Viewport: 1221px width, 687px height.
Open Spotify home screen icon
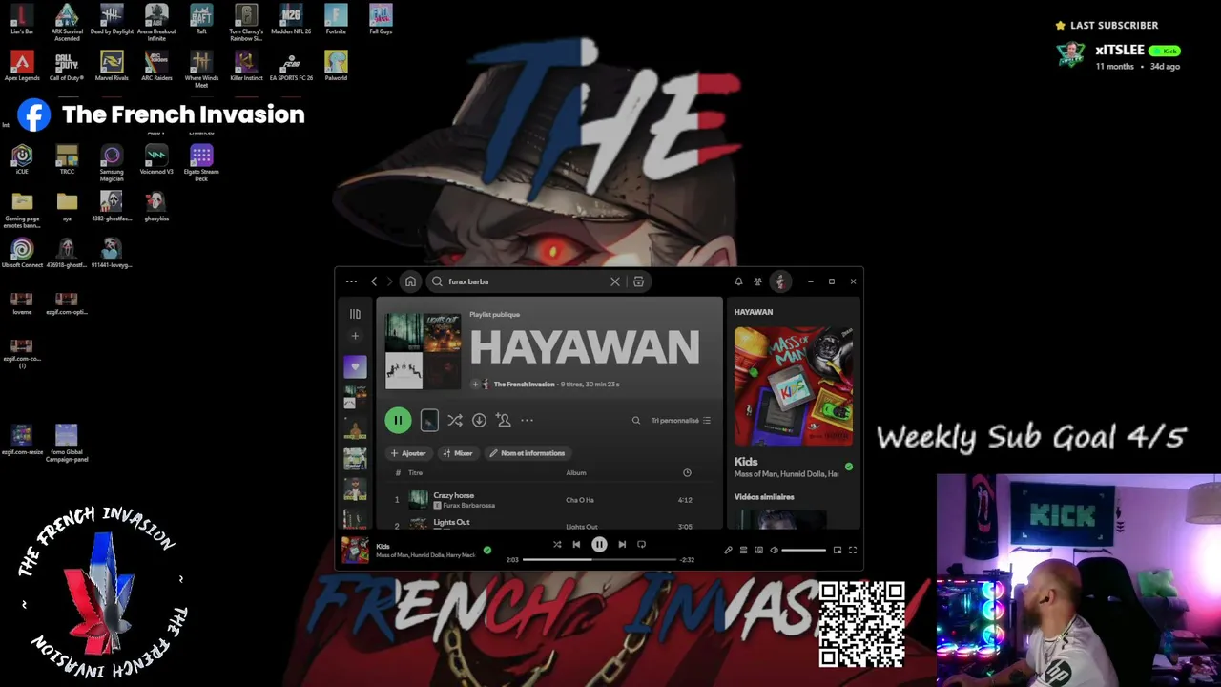click(410, 281)
